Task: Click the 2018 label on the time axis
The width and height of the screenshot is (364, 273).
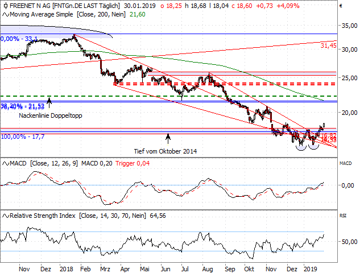Action: 67,268
